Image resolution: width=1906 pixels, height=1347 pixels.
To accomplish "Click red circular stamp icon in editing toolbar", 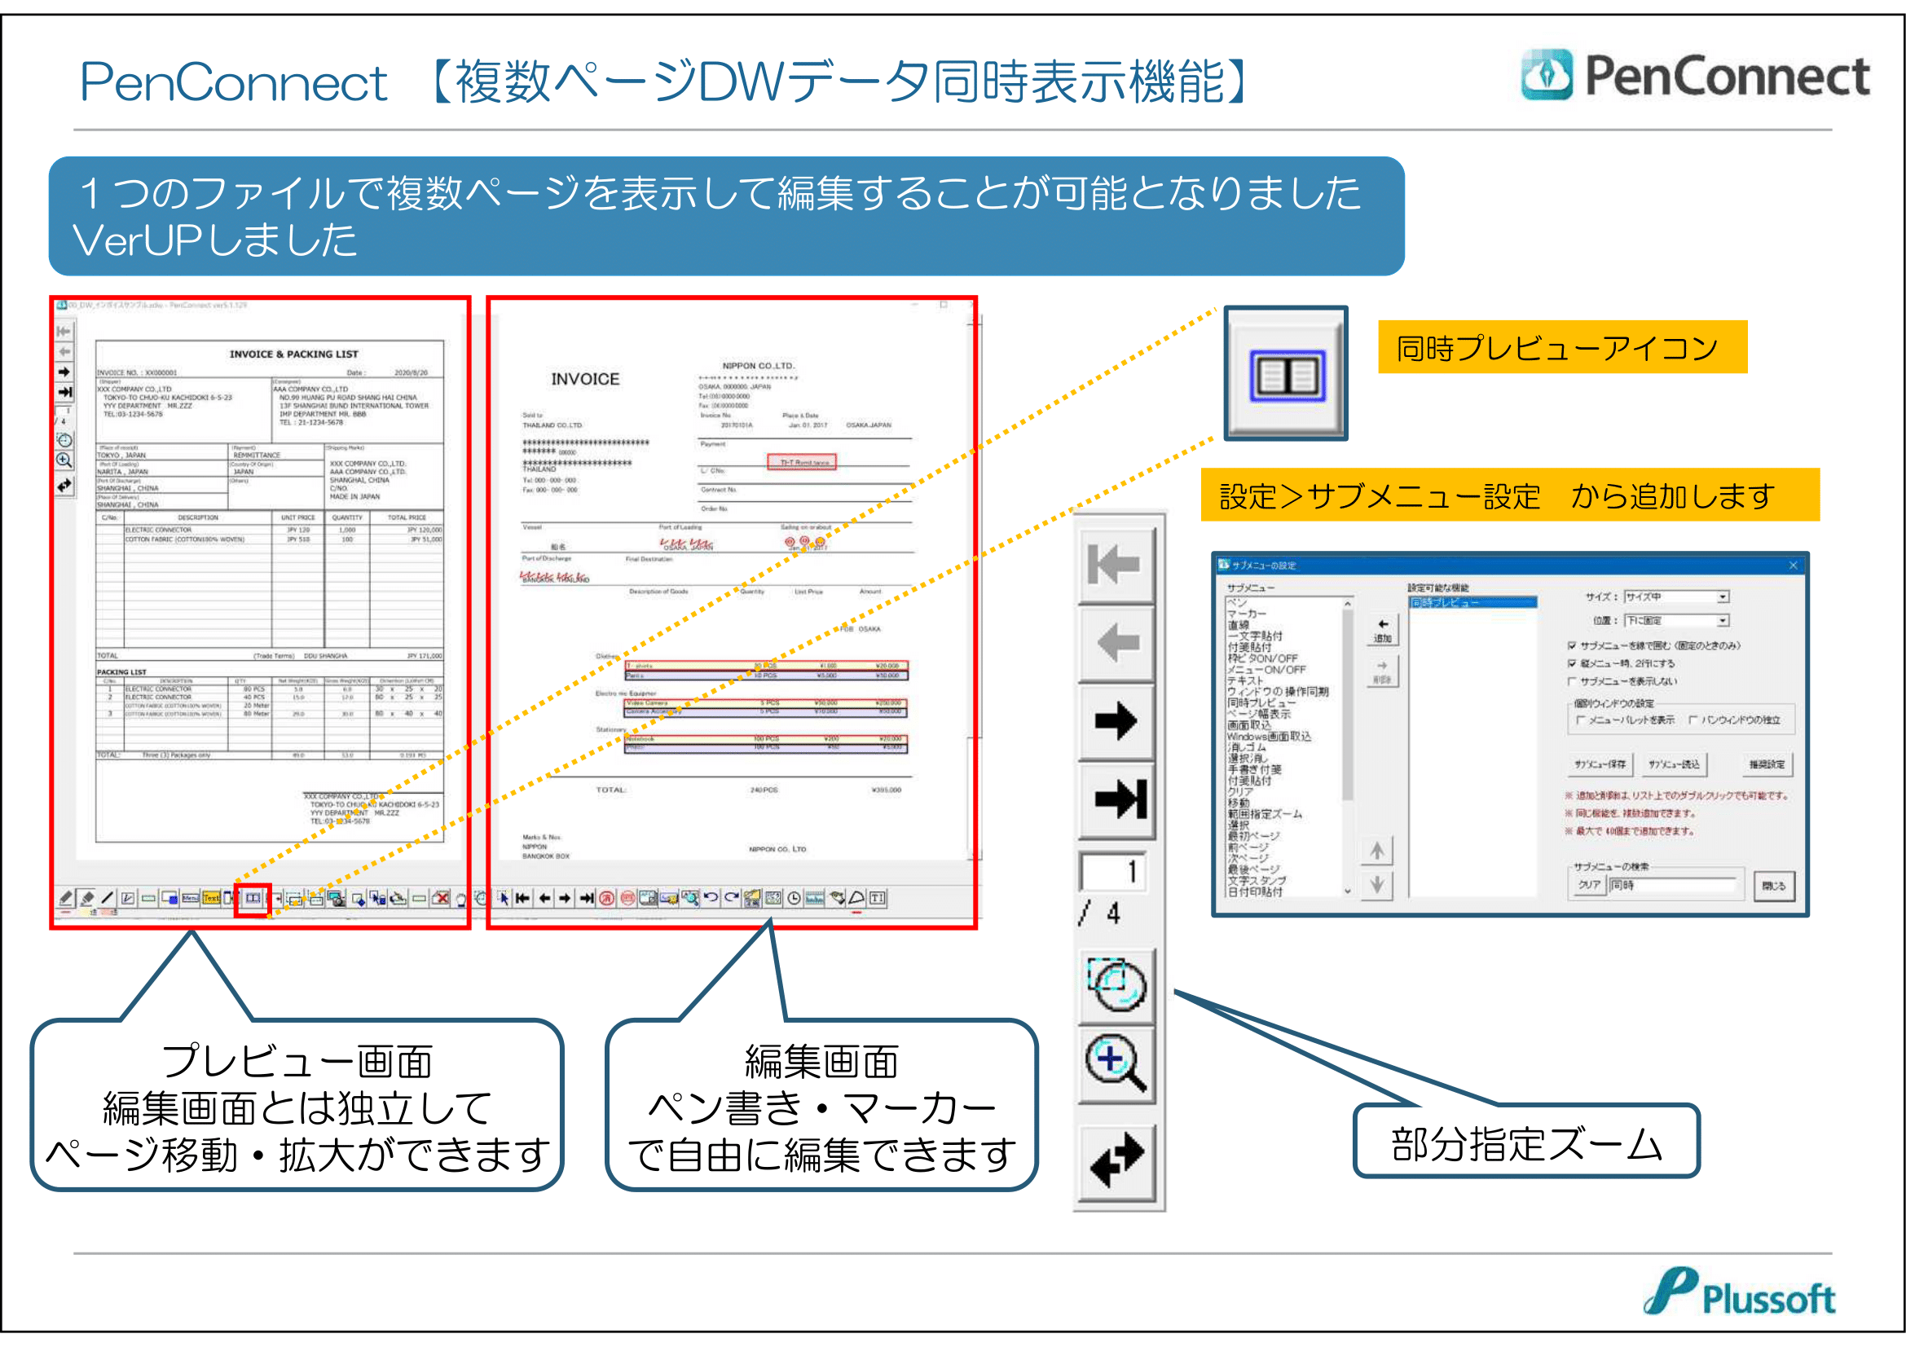I will pyautogui.click(x=607, y=898).
